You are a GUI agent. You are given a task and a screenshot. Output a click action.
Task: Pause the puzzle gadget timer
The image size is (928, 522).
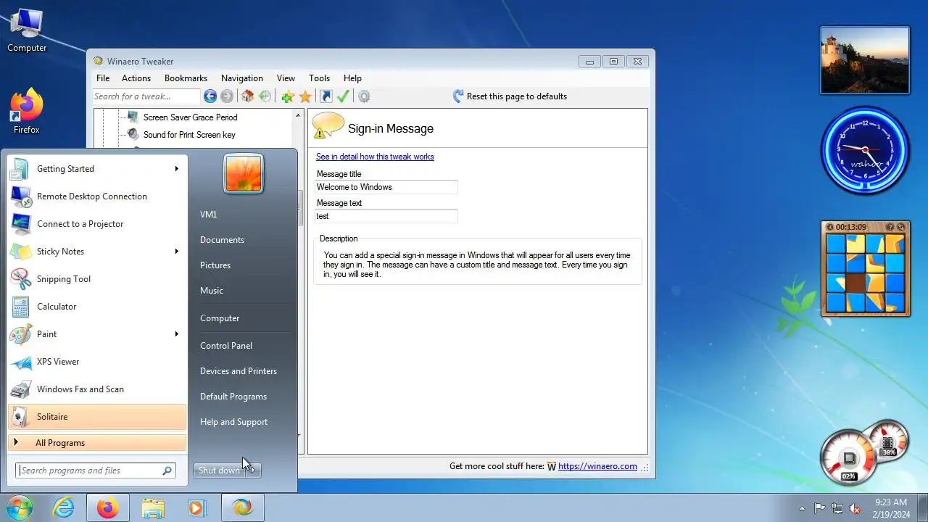click(x=830, y=227)
